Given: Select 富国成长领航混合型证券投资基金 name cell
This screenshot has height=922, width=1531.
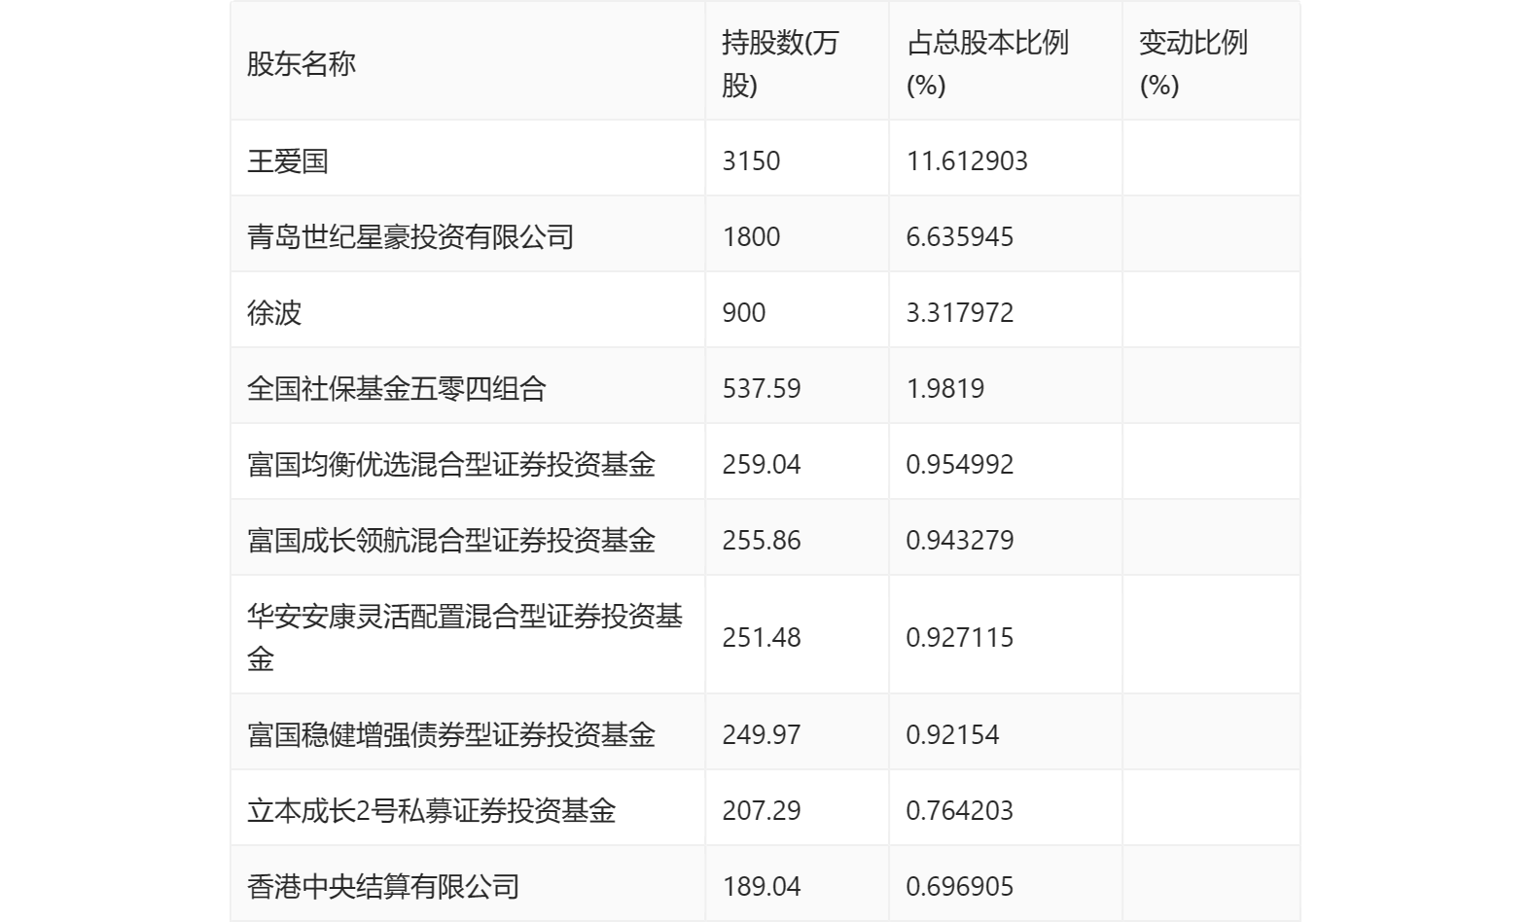Looking at the screenshot, I should [x=451, y=540].
